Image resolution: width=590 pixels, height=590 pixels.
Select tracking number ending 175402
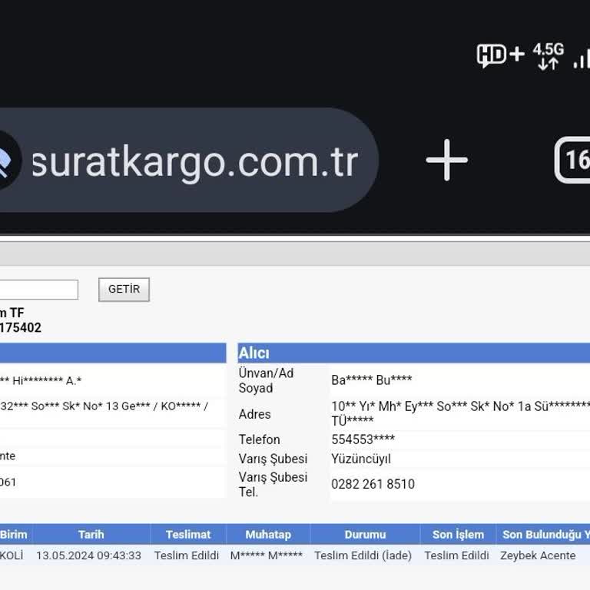point(21,327)
